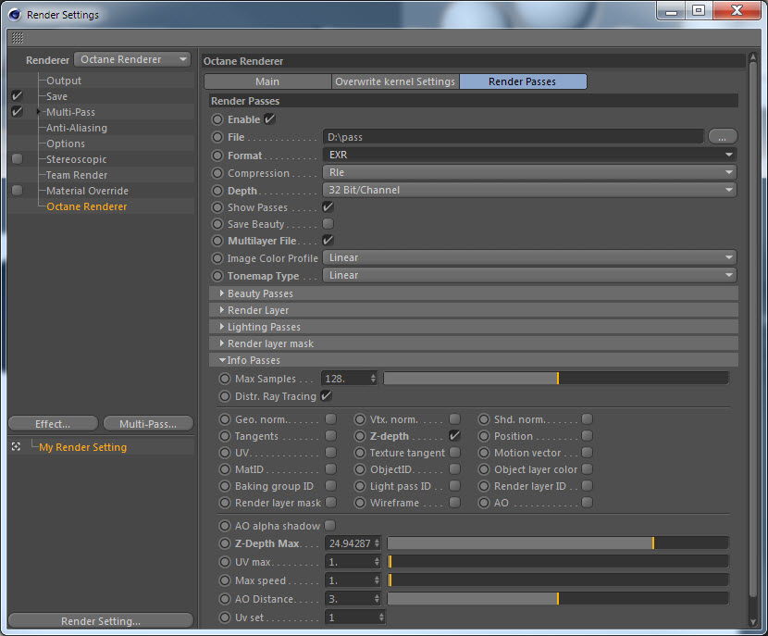The image size is (768, 636).
Task: Open the Renderer dropdown
Action: click(x=132, y=59)
